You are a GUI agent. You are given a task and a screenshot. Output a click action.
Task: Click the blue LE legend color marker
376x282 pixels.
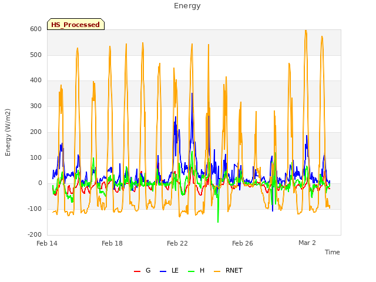[163, 271]
